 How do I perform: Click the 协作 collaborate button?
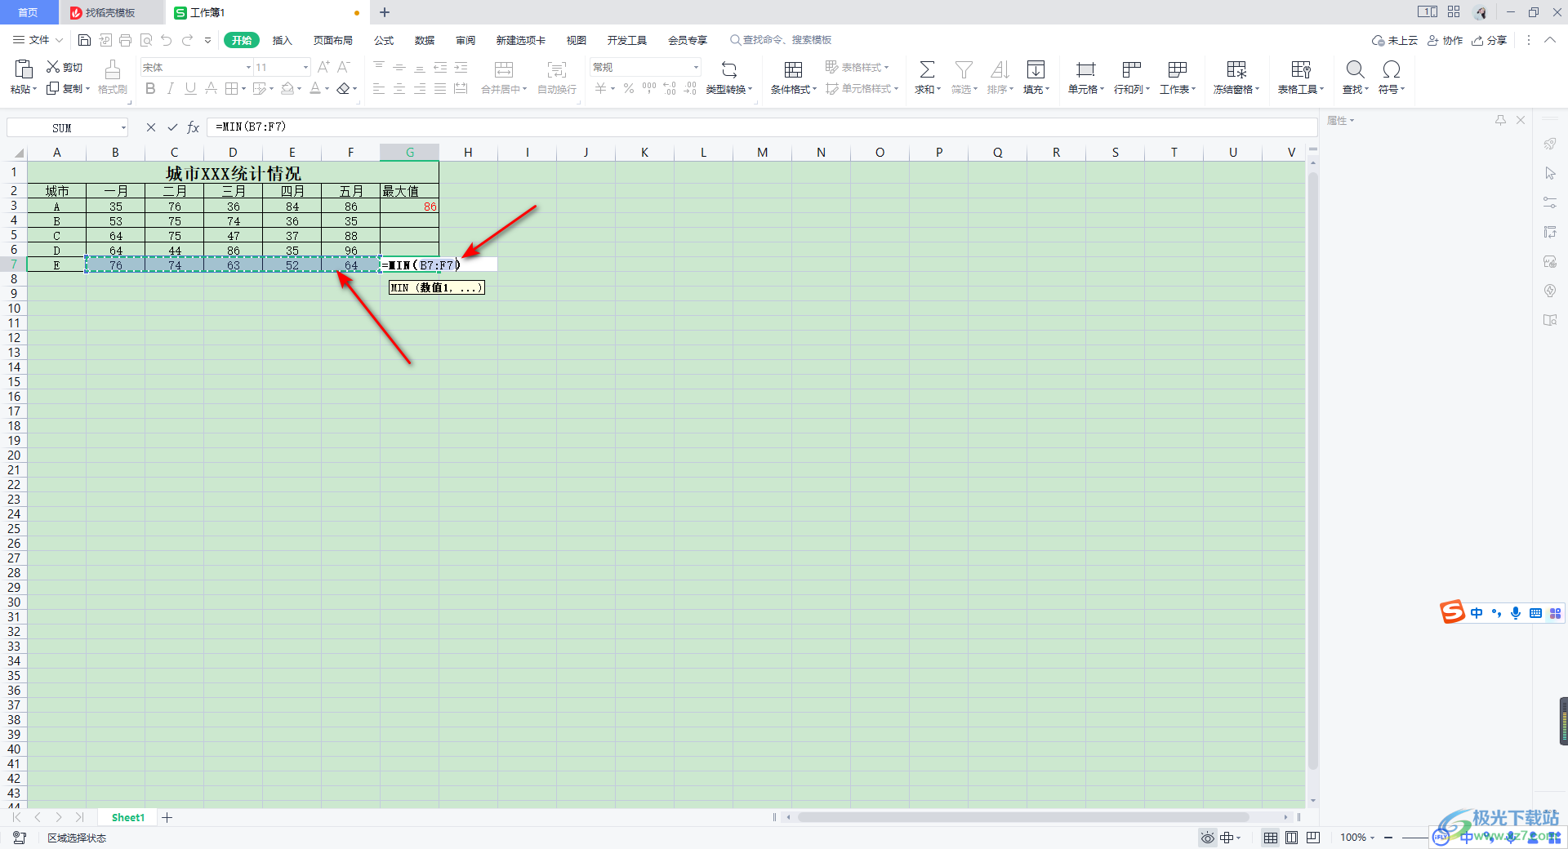pos(1445,40)
